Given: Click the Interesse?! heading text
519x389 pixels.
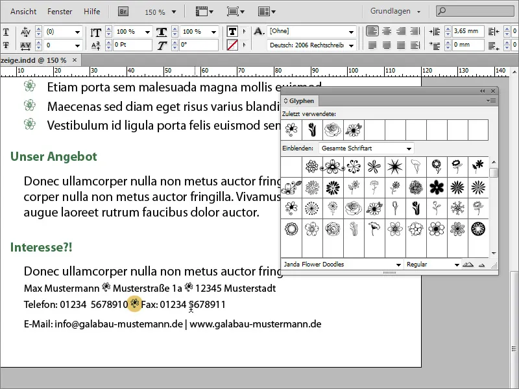Looking at the screenshot, I should (x=42, y=247).
